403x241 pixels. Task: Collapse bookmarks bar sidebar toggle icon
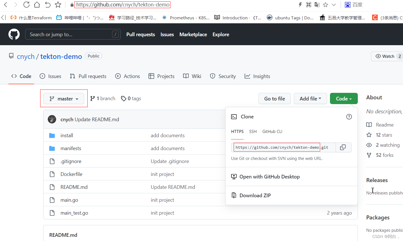pos(3,17)
